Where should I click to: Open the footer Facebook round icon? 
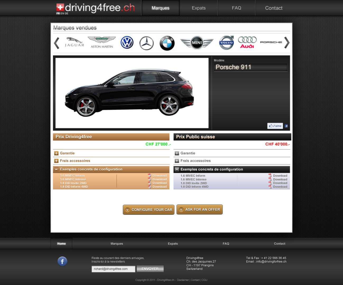click(x=62, y=261)
